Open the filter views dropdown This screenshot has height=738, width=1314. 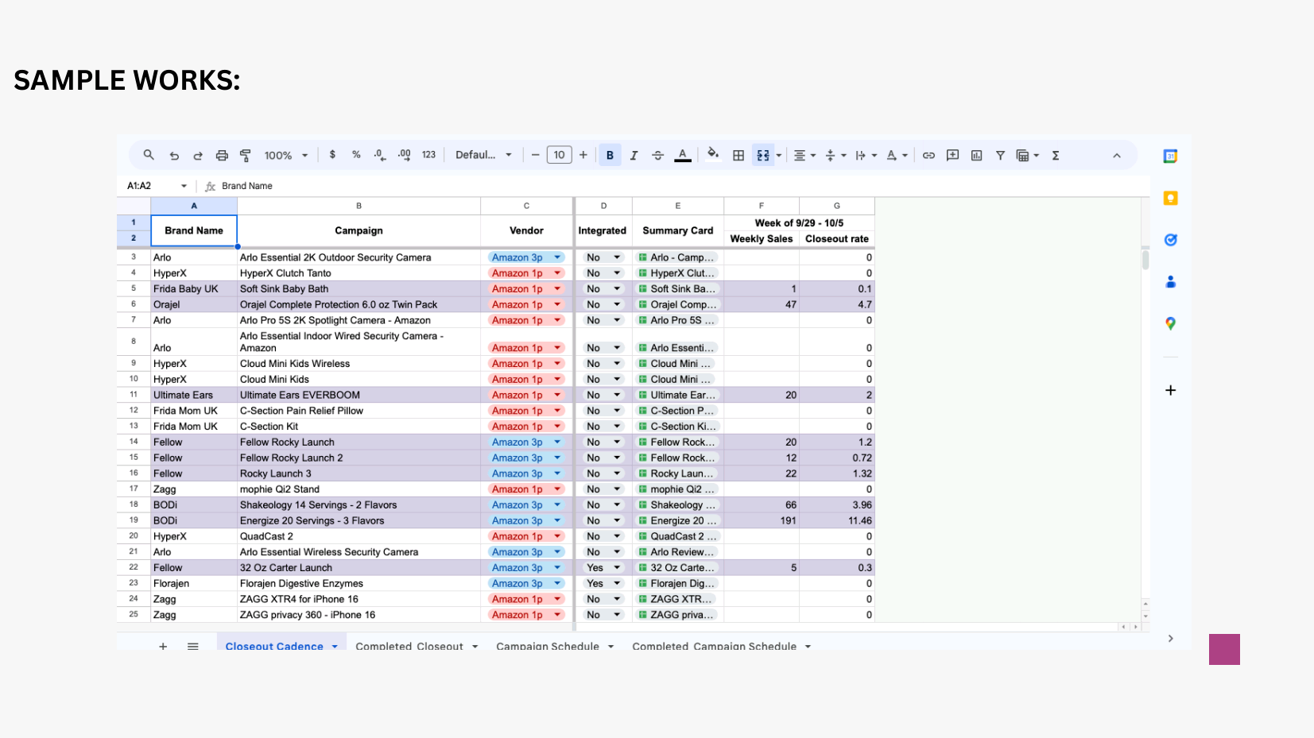pyautogui.click(x=1028, y=156)
